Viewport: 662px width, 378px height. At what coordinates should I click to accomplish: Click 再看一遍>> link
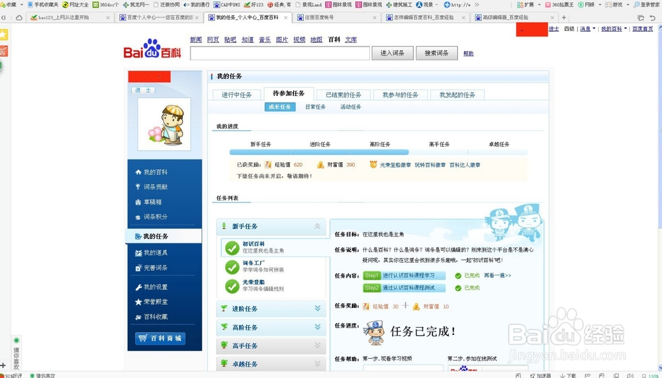pyautogui.click(x=497, y=275)
